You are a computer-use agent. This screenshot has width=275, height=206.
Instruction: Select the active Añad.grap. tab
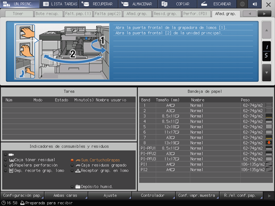point(226,14)
